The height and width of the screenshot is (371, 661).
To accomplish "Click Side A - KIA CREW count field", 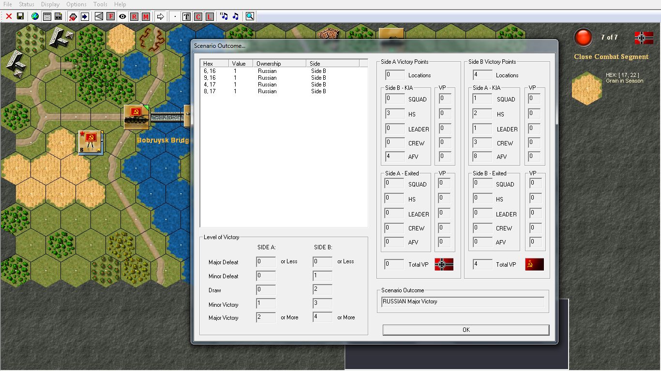I will pos(482,143).
